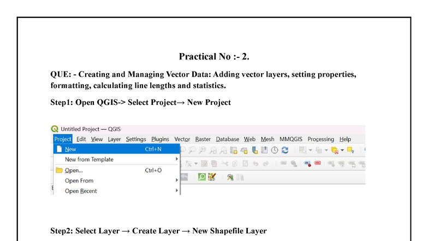Screen dimensions: 428x241
Task: Click the Python hammer console icon
Action: tap(230, 178)
